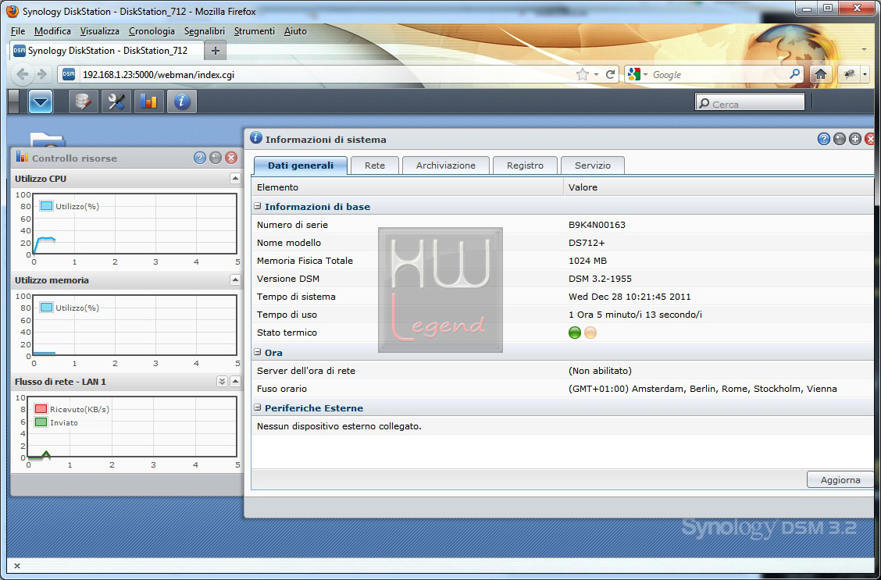Go forward with Firefox forward arrow
Screen dimensions: 881x580
point(41,74)
